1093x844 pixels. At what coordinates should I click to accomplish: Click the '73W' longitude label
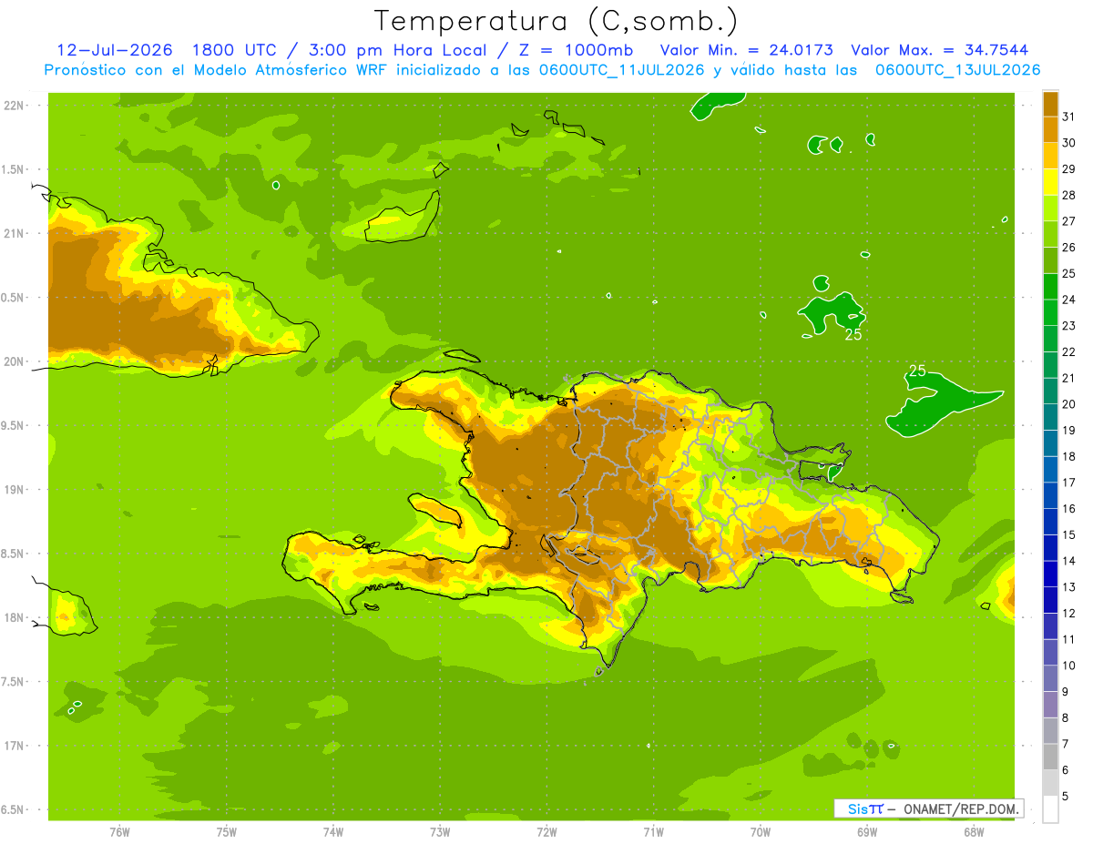point(440,832)
